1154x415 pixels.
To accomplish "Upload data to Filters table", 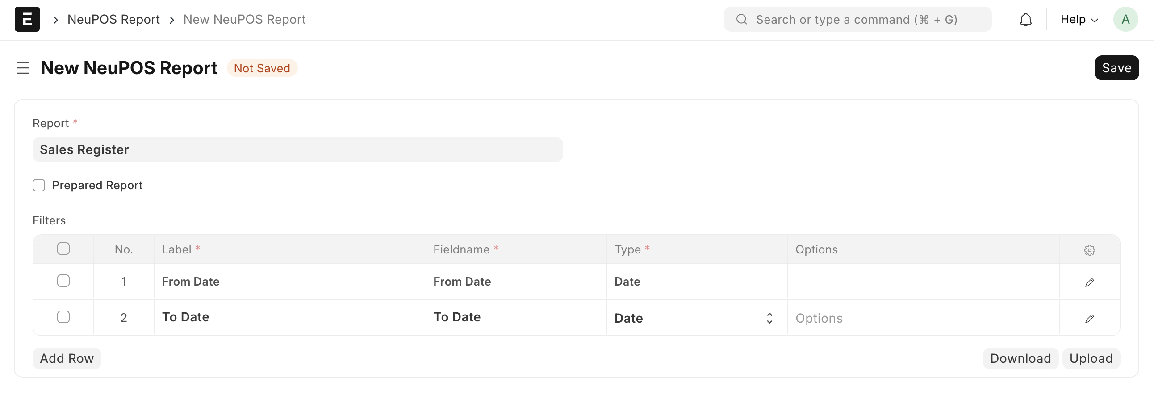I will [1091, 359].
